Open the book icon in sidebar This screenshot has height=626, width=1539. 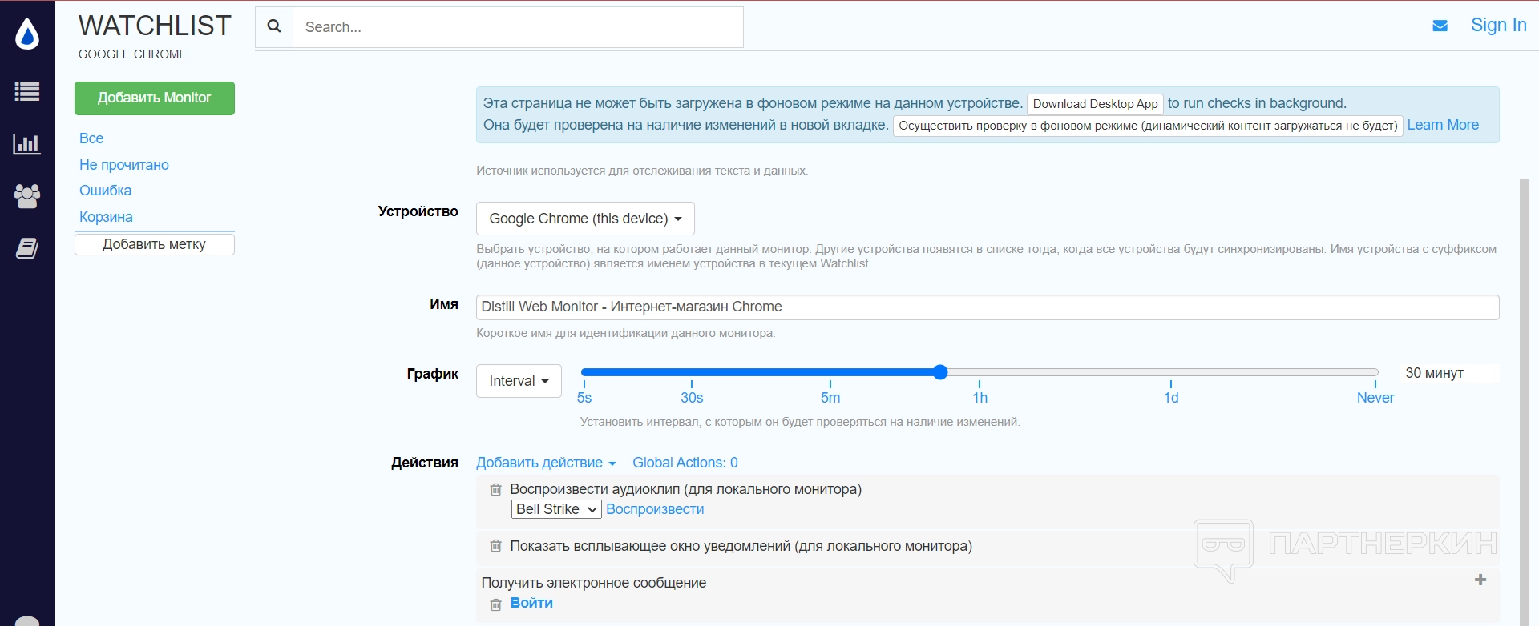(x=27, y=249)
